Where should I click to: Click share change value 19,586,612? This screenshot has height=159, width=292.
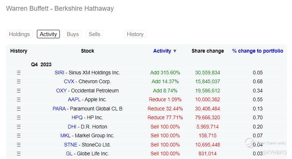pos(207,91)
